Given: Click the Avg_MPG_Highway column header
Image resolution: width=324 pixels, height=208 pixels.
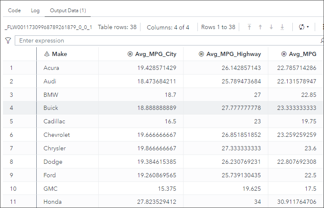Looking at the screenshot, I should pos(226,54).
